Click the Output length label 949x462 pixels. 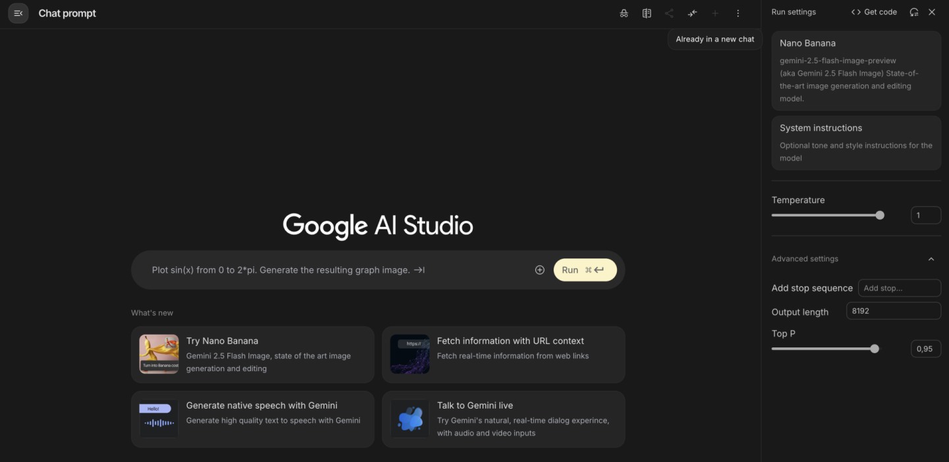point(800,312)
